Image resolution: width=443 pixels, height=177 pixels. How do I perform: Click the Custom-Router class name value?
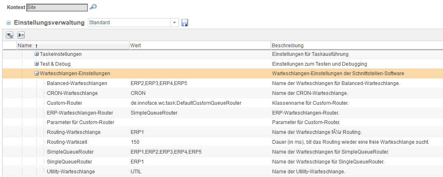pos(186,103)
